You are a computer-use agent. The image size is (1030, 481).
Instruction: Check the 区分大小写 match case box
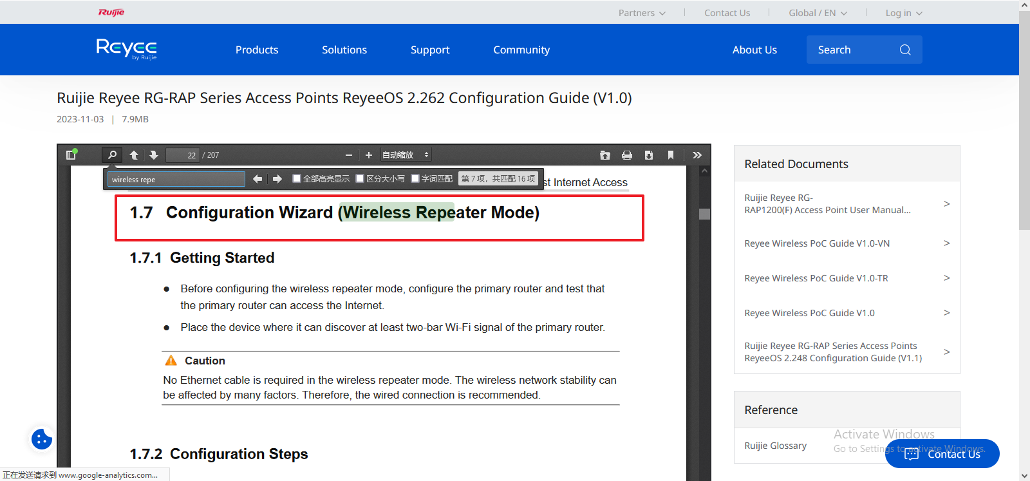[x=360, y=178]
